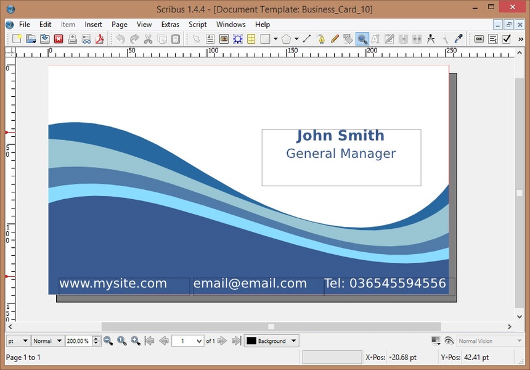Select the Insert Text Frame tool

tap(210, 39)
